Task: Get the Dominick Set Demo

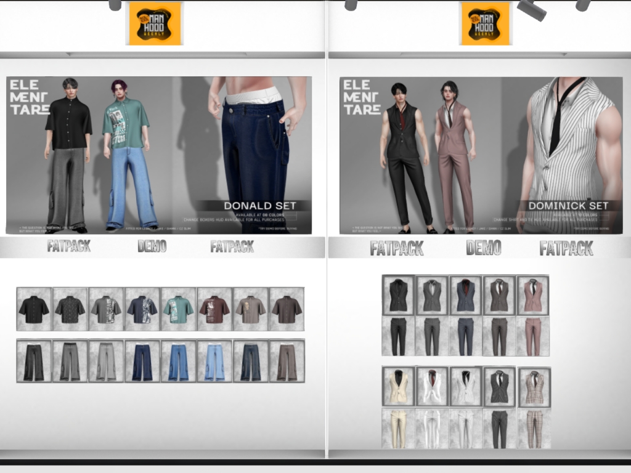Action: tap(484, 248)
